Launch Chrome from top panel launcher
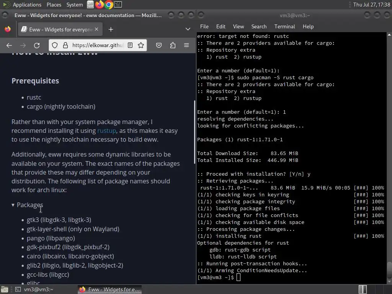 click(109, 5)
